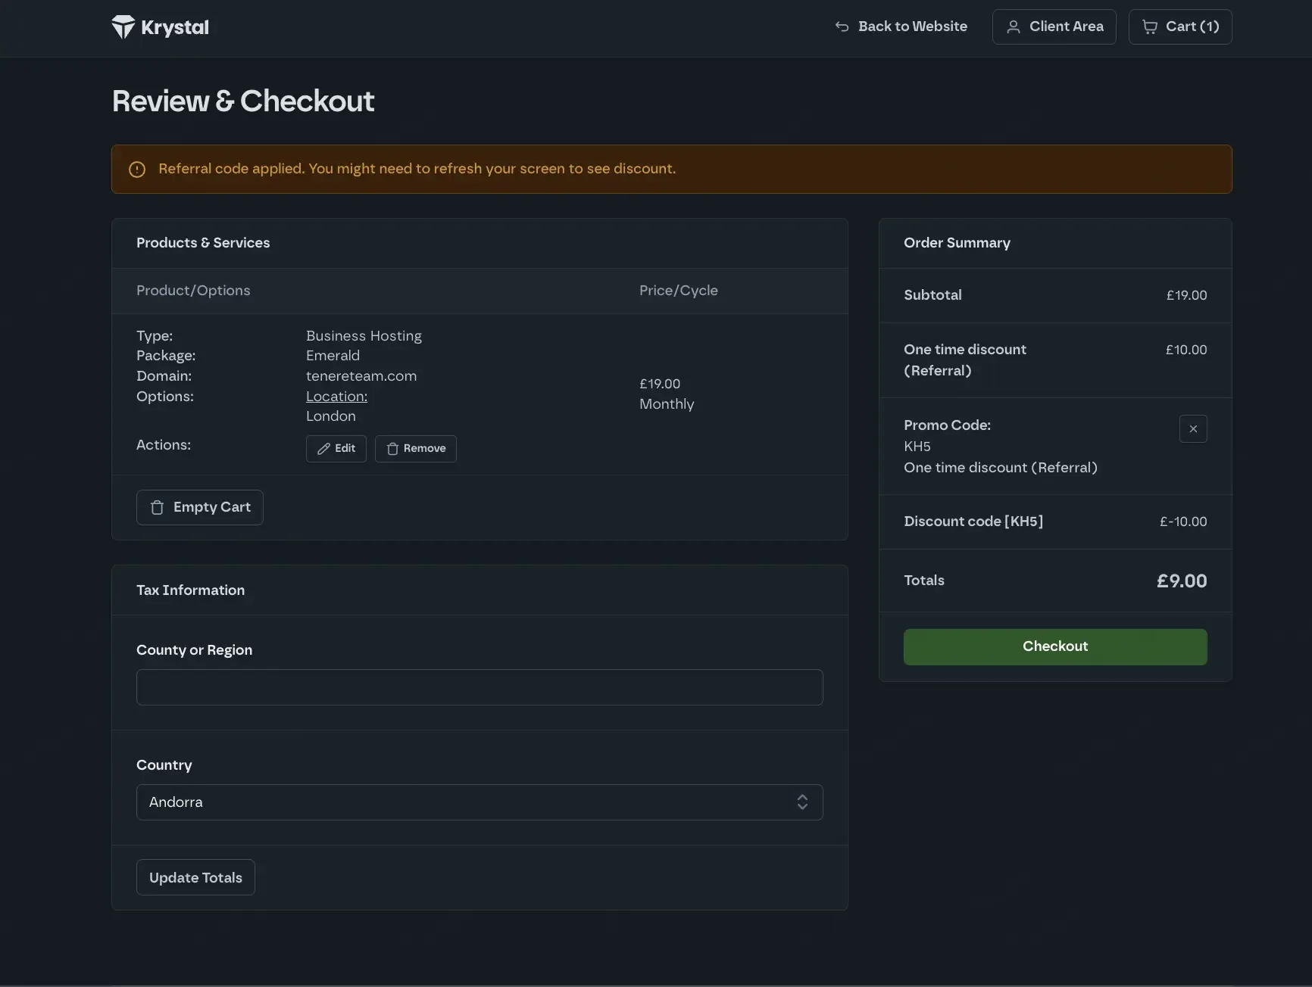Click the Order Summary heading

[x=957, y=243]
